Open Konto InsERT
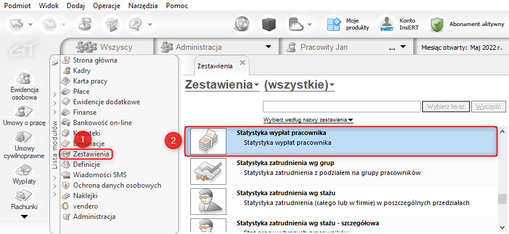Screen dimensions: 509x234 (400, 24)
